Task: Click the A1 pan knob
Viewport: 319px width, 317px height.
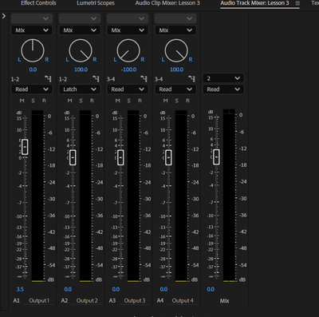Action: [x=33, y=50]
